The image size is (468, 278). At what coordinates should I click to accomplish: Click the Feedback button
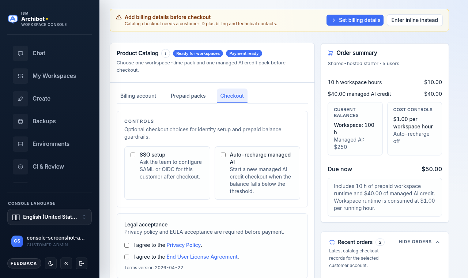pos(24,263)
